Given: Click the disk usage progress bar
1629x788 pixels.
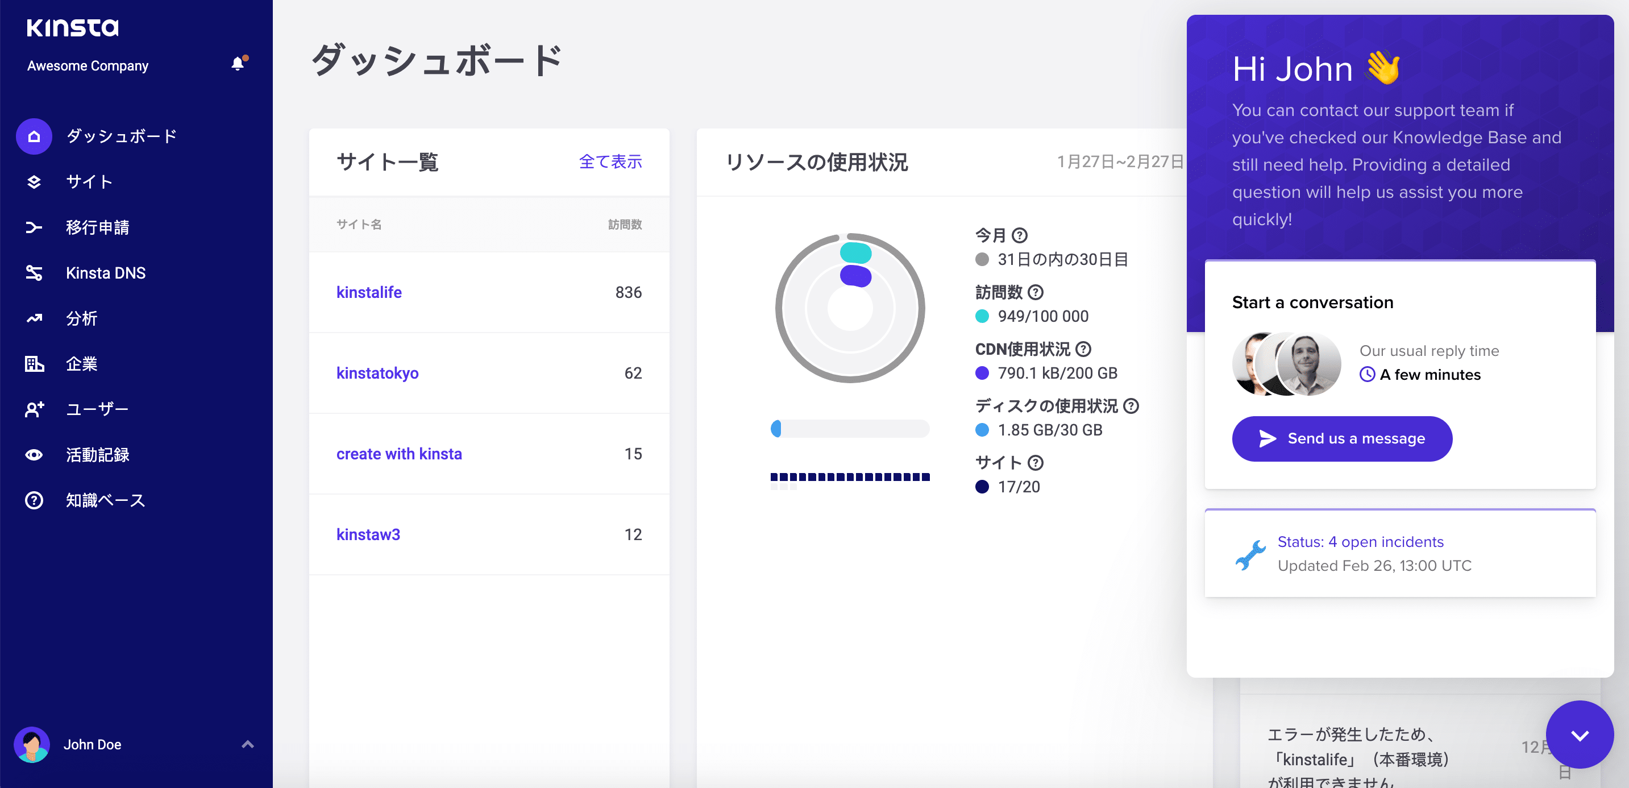Looking at the screenshot, I should pos(850,429).
